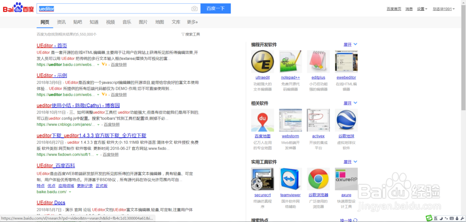The image size is (466, 222).
Task: Click the 谷歌地球 globe icon
Action: pyautogui.click(x=346, y=120)
